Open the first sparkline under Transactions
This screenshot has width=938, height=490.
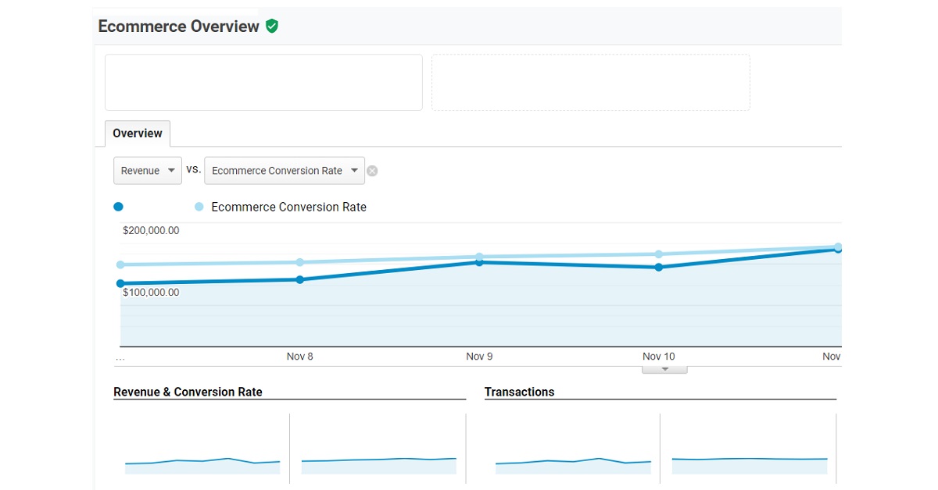572,464
